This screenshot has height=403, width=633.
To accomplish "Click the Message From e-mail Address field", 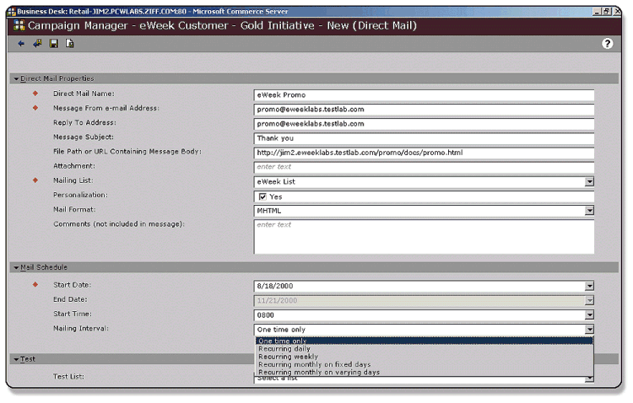I will click(x=424, y=110).
